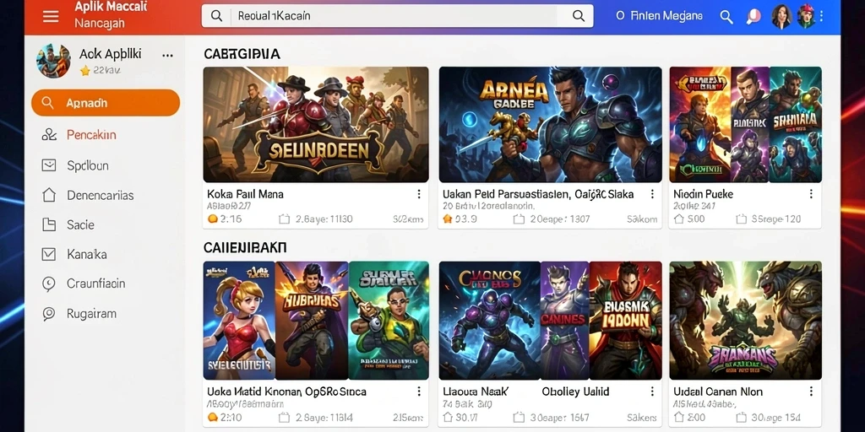Open the options menu for Koka Fall Mana
Screen dimensions: 865x432
pyautogui.click(x=419, y=194)
